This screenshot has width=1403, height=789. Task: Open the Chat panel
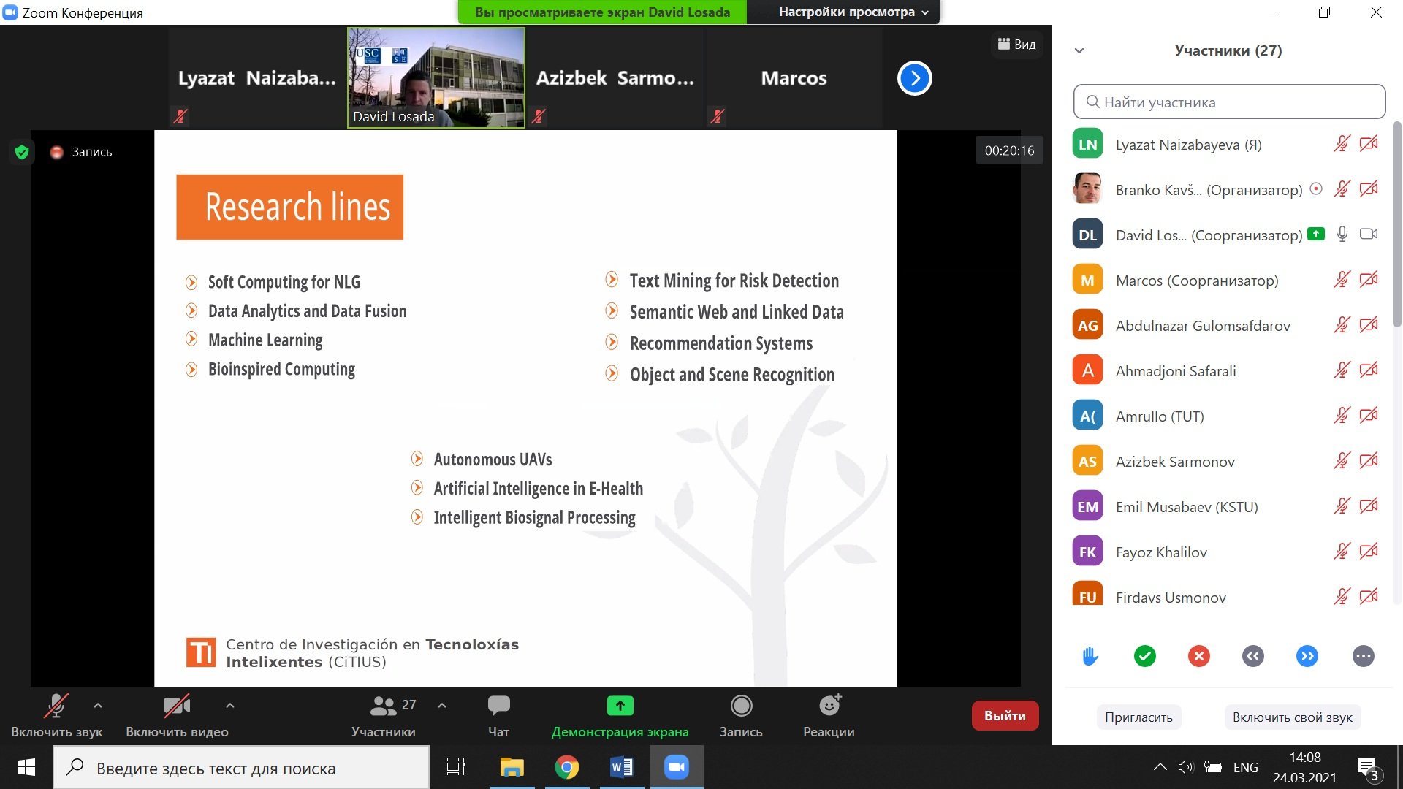[498, 715]
